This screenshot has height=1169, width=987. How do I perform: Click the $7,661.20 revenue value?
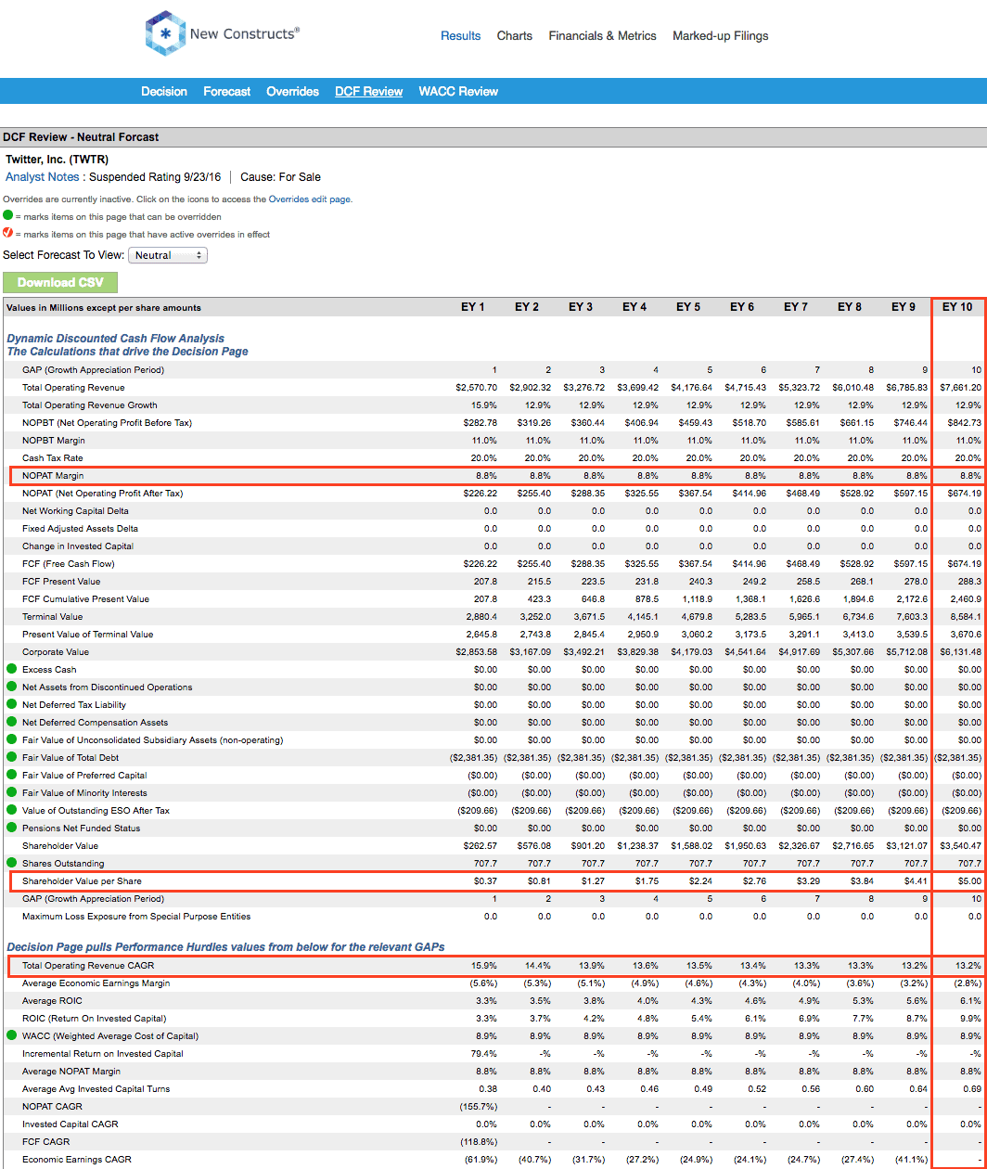point(960,387)
